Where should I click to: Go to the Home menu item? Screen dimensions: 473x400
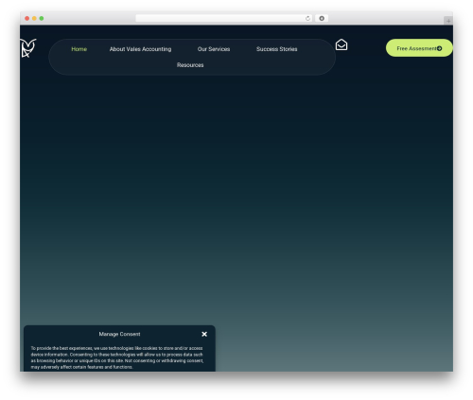(79, 49)
